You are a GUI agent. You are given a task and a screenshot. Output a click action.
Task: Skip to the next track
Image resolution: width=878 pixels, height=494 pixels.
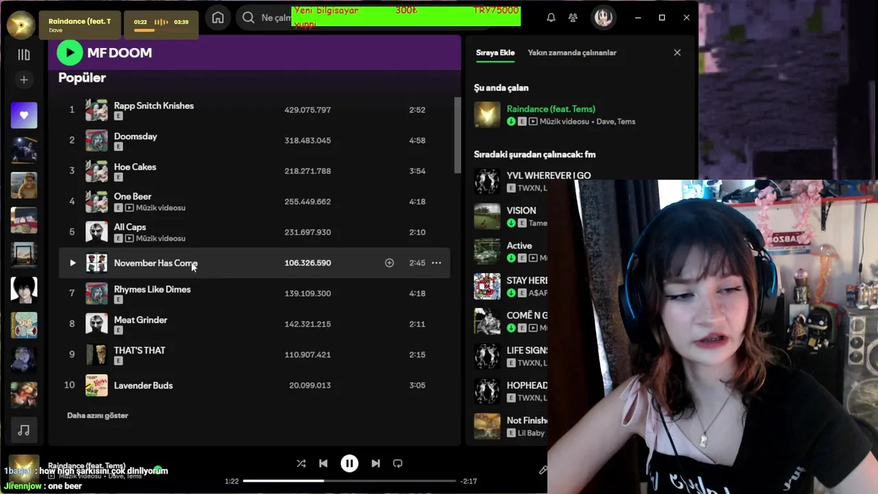pos(375,464)
